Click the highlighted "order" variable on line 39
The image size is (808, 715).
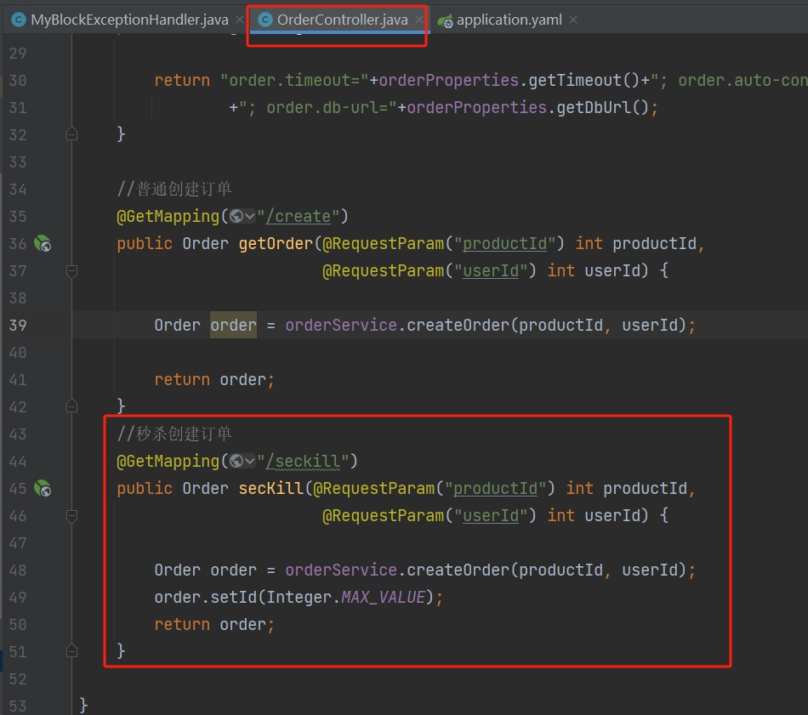pos(233,325)
